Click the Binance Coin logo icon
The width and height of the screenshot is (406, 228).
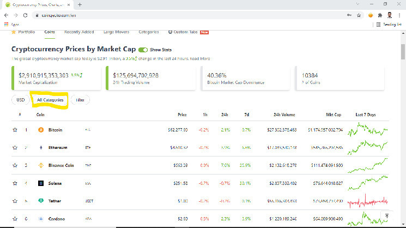point(40,165)
